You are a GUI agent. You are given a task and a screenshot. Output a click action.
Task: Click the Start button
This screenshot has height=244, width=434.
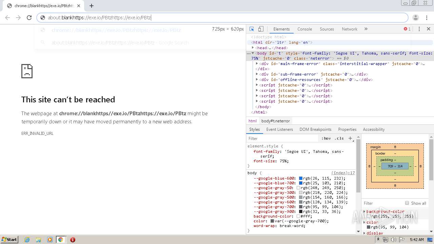coord(9,240)
